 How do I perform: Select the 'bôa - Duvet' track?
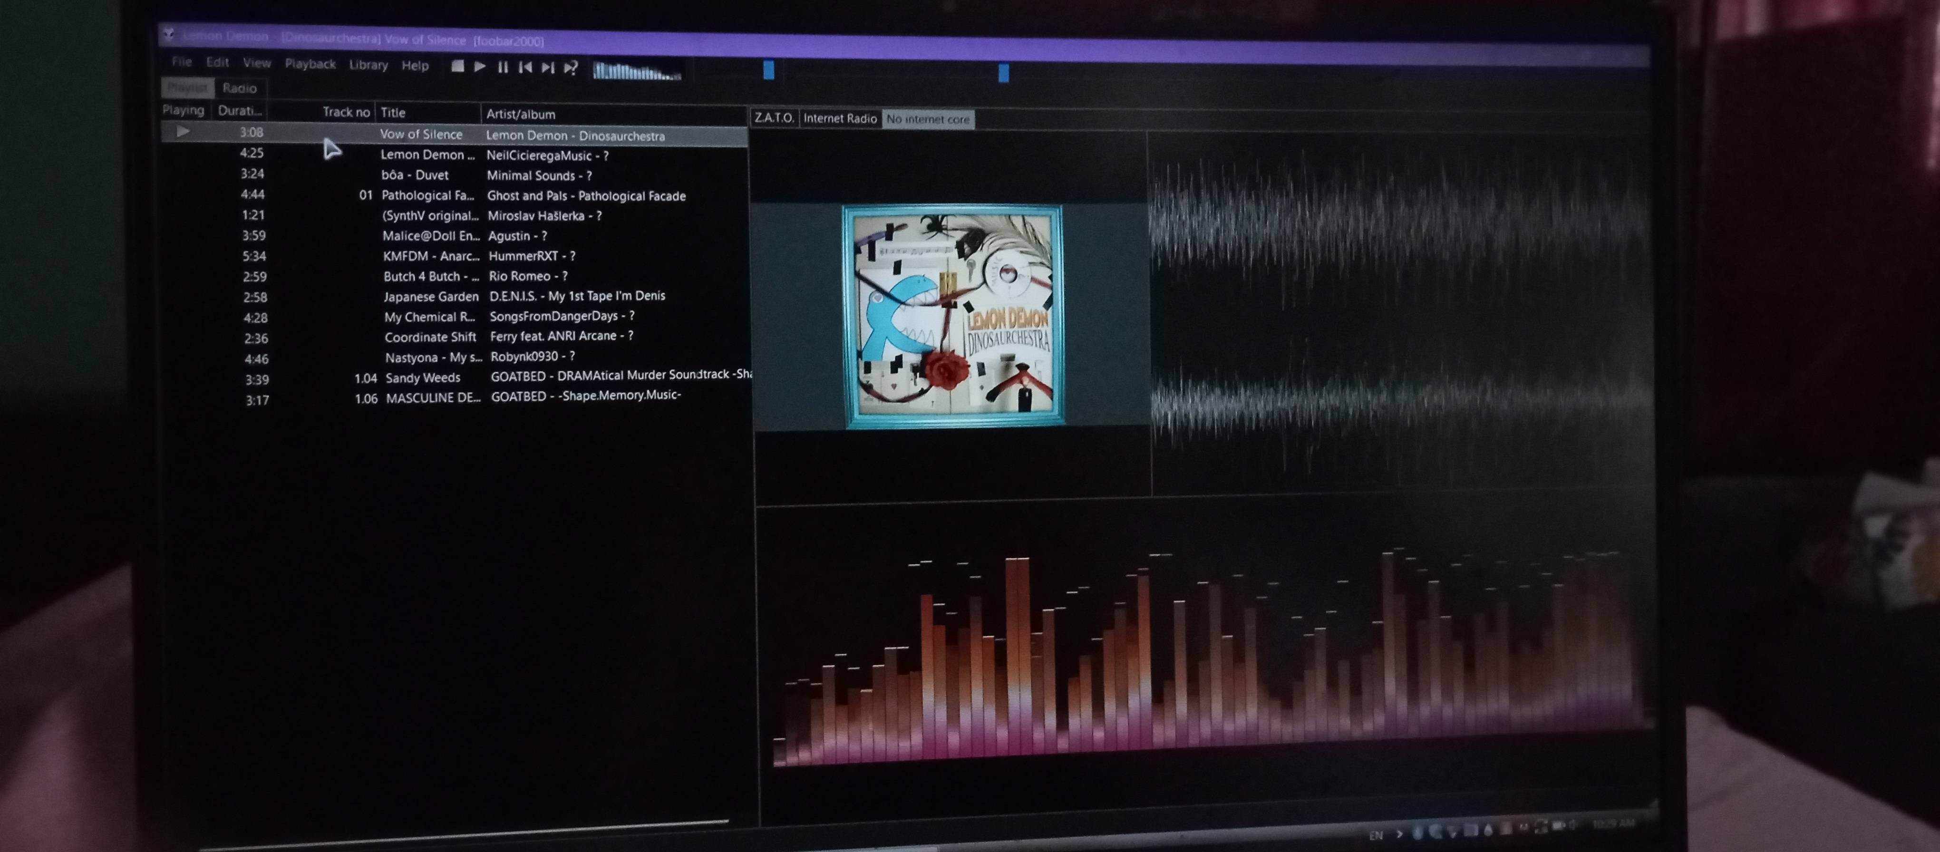(415, 175)
